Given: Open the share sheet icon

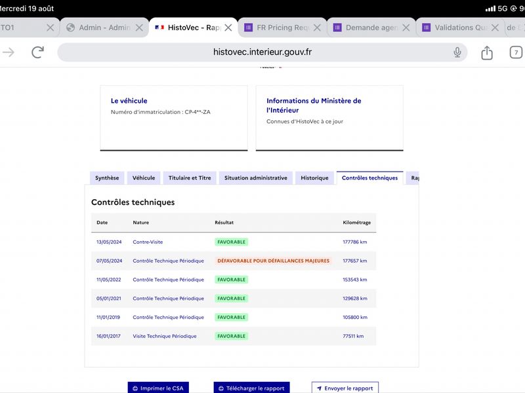Looking at the screenshot, I should (x=487, y=52).
